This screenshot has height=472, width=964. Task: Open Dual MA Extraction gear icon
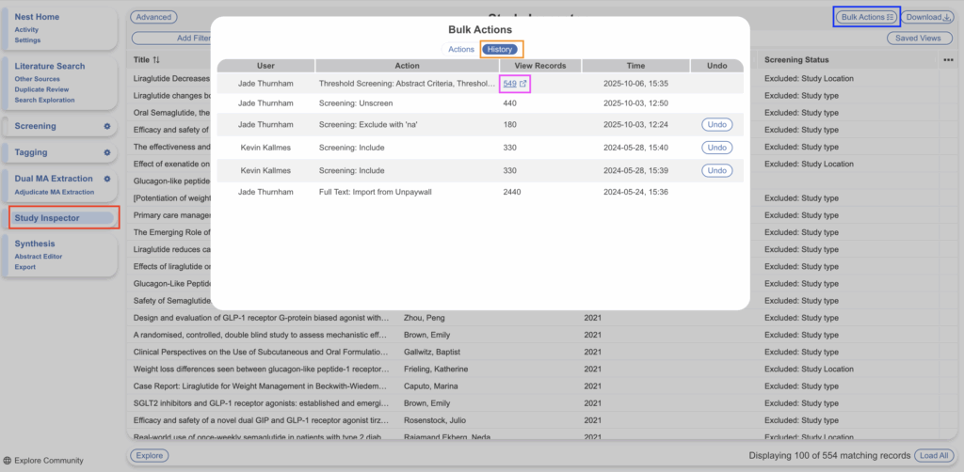point(106,179)
